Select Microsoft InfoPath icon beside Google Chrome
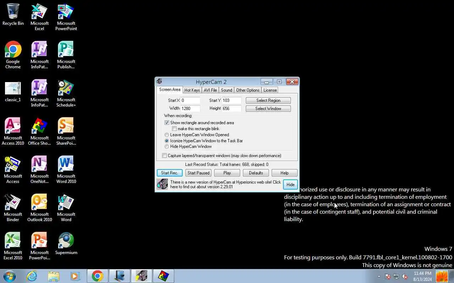The image size is (454, 283). tap(39, 55)
